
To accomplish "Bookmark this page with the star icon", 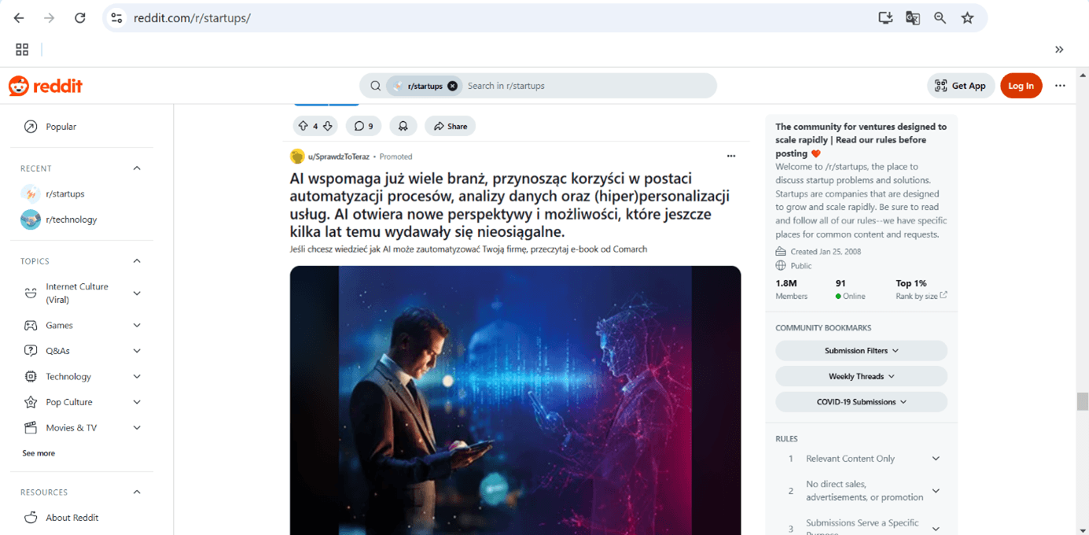I will [967, 17].
